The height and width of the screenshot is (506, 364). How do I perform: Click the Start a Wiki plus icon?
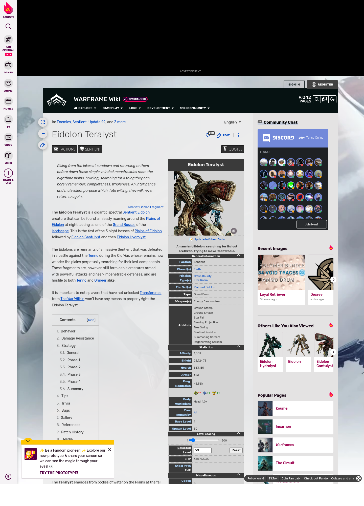[x=8, y=173]
